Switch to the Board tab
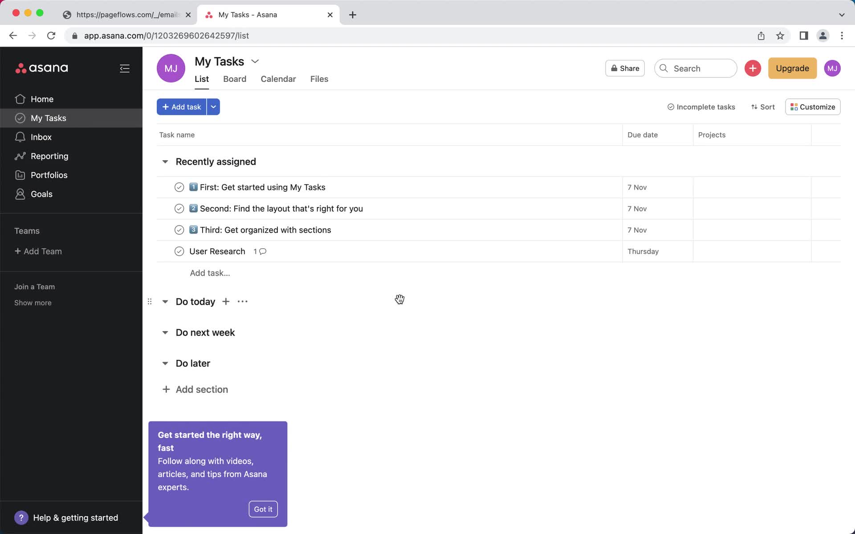Screen dimensions: 855x534 pyautogui.click(x=234, y=79)
